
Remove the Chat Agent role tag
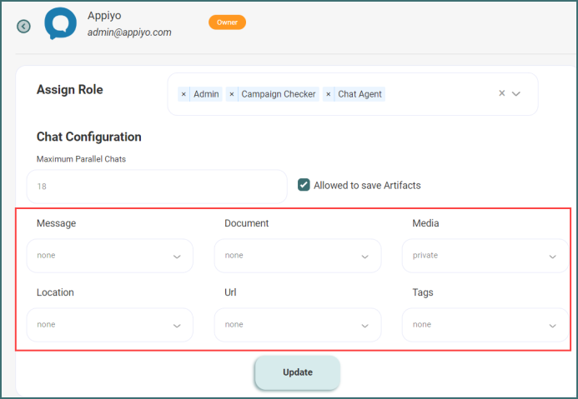click(x=329, y=94)
